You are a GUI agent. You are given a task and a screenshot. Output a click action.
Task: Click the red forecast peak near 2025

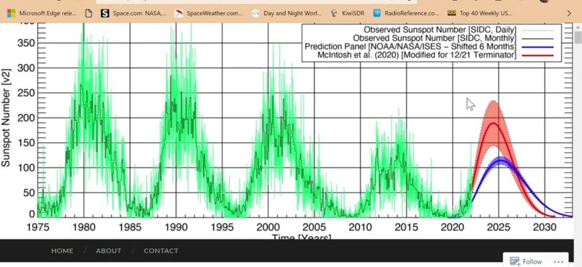coord(494,123)
